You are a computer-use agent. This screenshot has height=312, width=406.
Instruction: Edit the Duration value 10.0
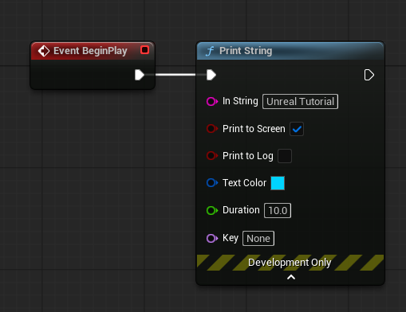coord(278,210)
